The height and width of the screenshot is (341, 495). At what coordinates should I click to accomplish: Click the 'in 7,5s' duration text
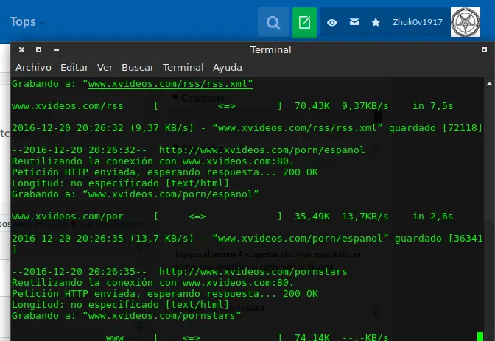tap(433, 106)
